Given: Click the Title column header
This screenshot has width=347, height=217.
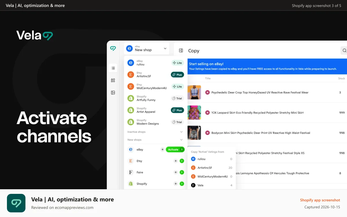Looking at the screenshot, I should click(208, 78).
